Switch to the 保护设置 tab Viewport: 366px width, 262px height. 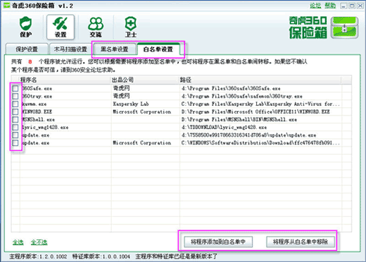pos(27,49)
